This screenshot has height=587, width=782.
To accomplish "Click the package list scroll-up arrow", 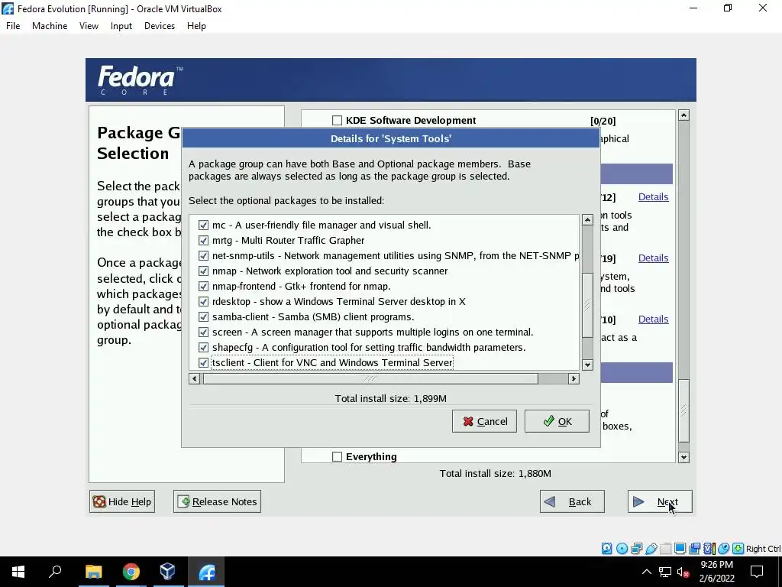I will pos(587,220).
